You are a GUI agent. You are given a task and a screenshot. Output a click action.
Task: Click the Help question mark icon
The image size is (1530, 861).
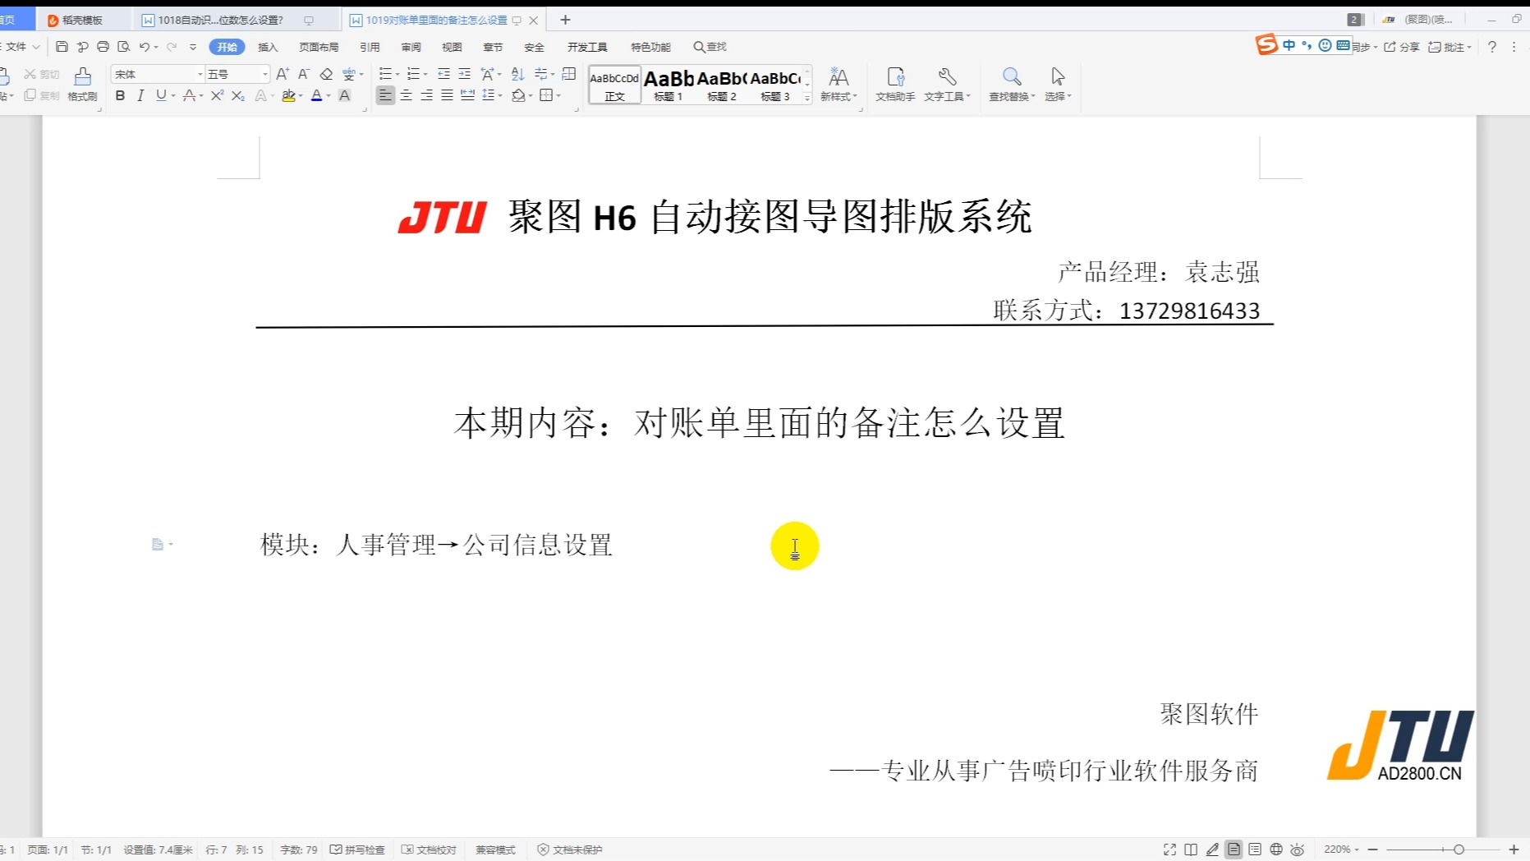pyautogui.click(x=1492, y=47)
